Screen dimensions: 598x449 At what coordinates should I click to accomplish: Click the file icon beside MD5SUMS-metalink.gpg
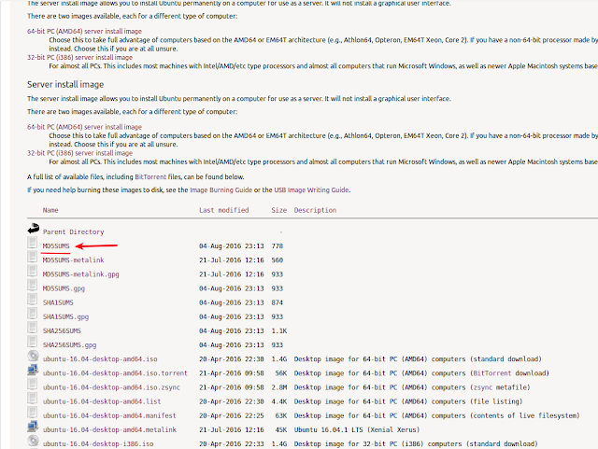tap(33, 271)
